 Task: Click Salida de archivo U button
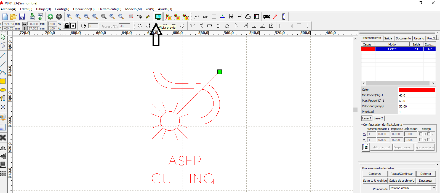(402, 181)
